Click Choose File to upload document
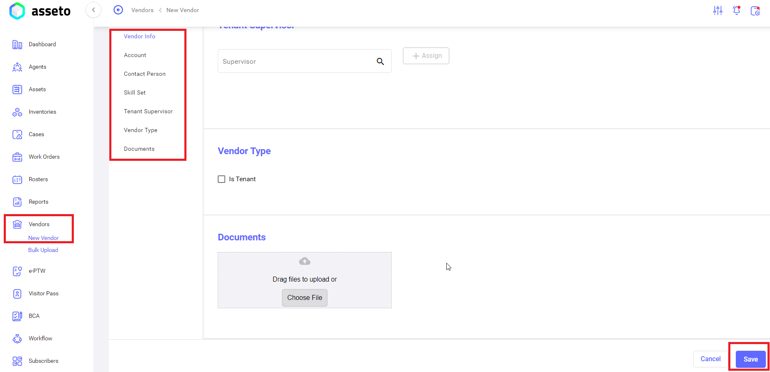 304,298
